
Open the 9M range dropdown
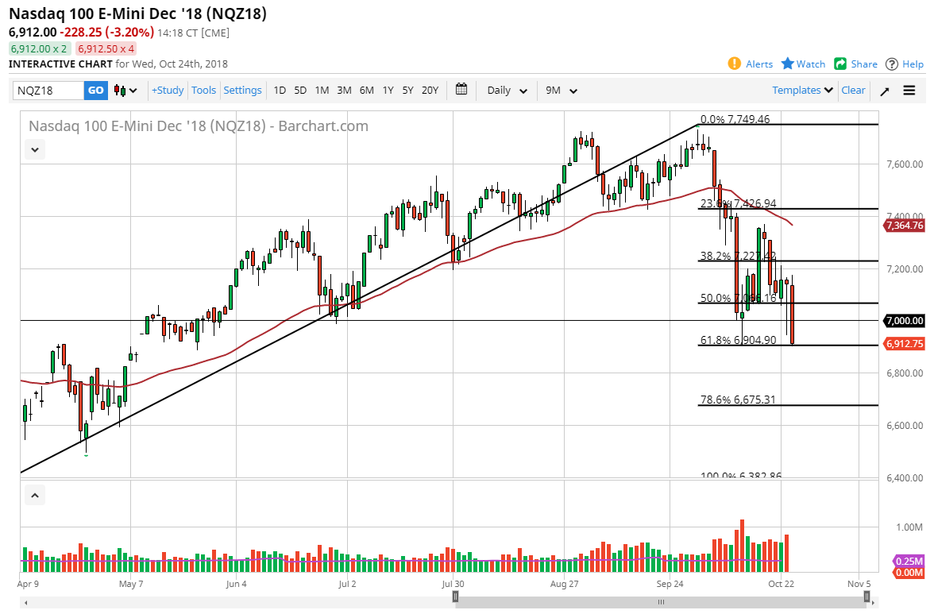point(562,91)
